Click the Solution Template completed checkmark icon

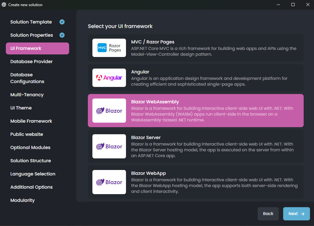pos(62,22)
